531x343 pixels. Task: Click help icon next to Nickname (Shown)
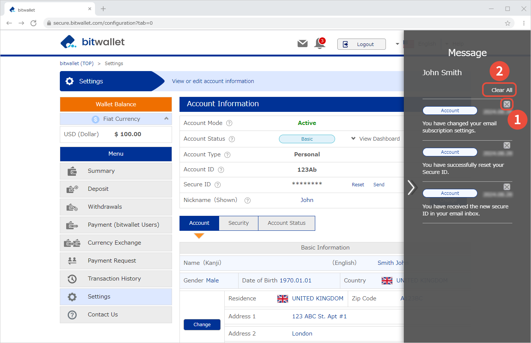coord(247,200)
